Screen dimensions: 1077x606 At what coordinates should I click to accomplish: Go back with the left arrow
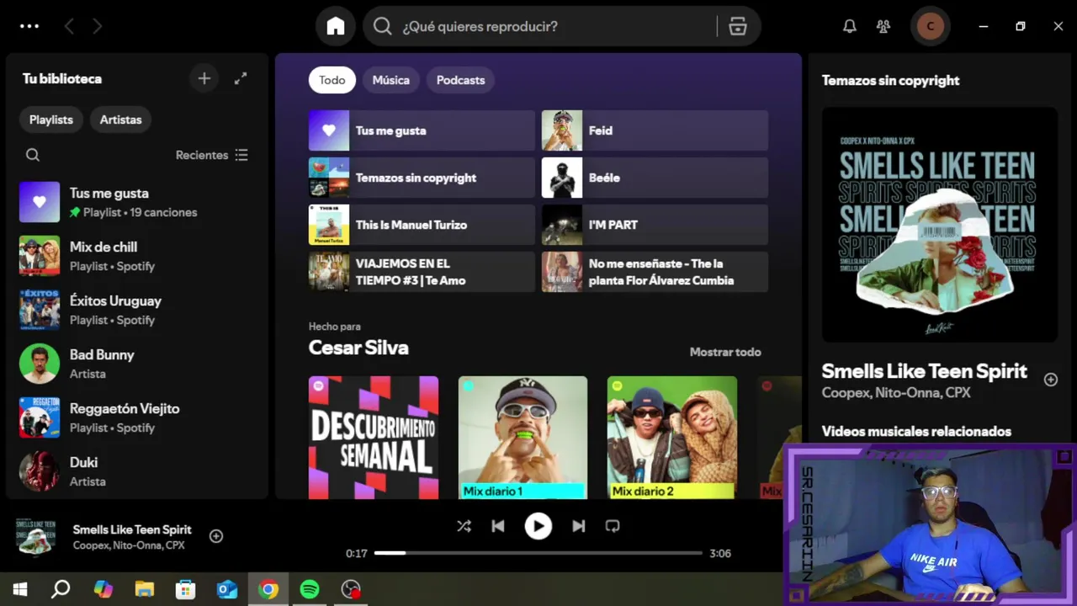69,26
